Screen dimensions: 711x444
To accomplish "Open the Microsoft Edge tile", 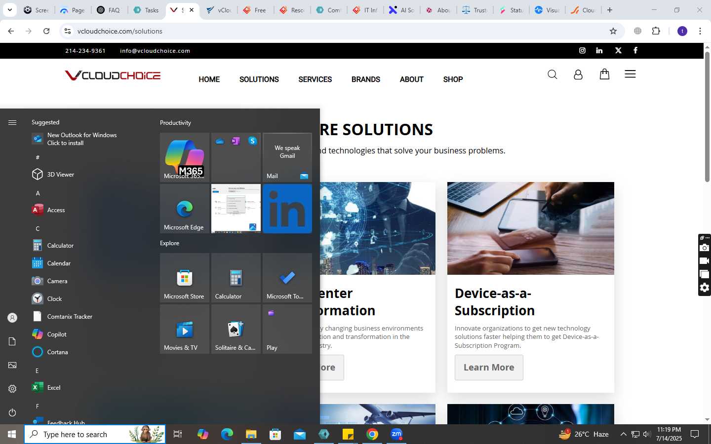I will [185, 209].
